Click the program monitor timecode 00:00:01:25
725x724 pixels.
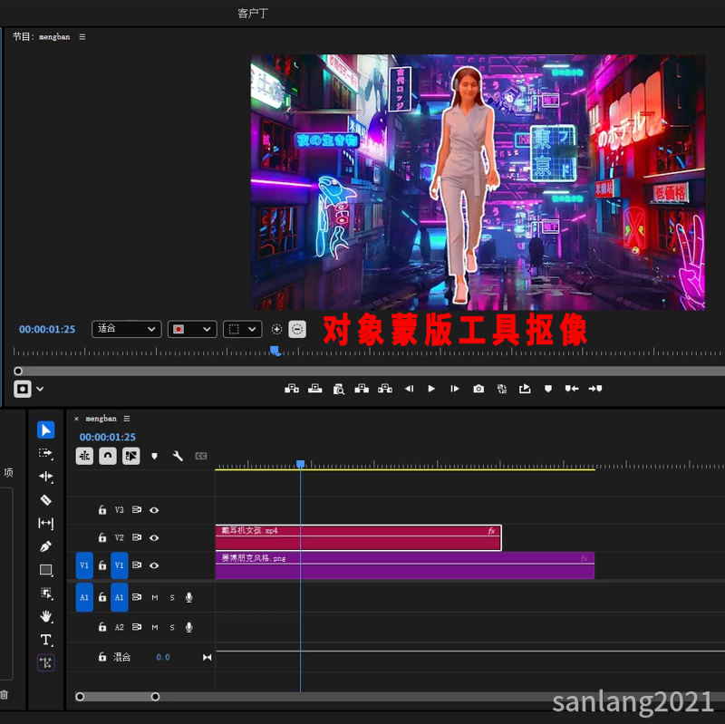tap(47, 329)
